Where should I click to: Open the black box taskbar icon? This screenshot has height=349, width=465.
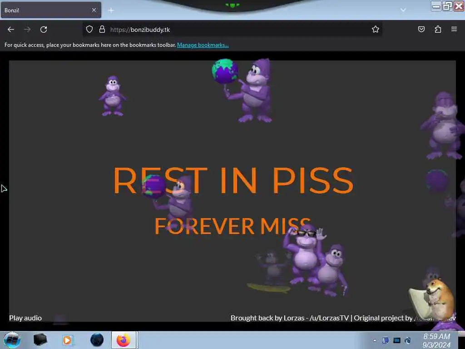(x=40, y=340)
